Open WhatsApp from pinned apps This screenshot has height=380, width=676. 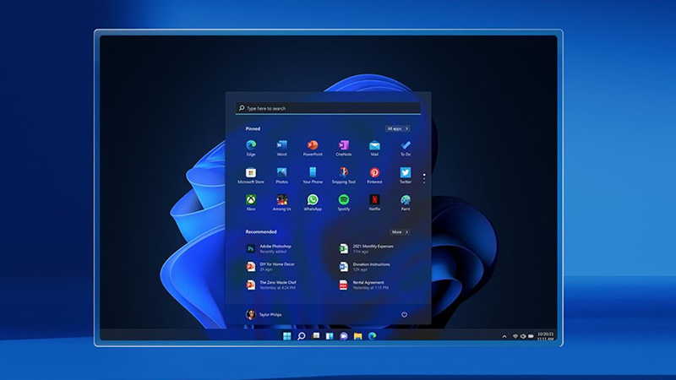(313, 203)
